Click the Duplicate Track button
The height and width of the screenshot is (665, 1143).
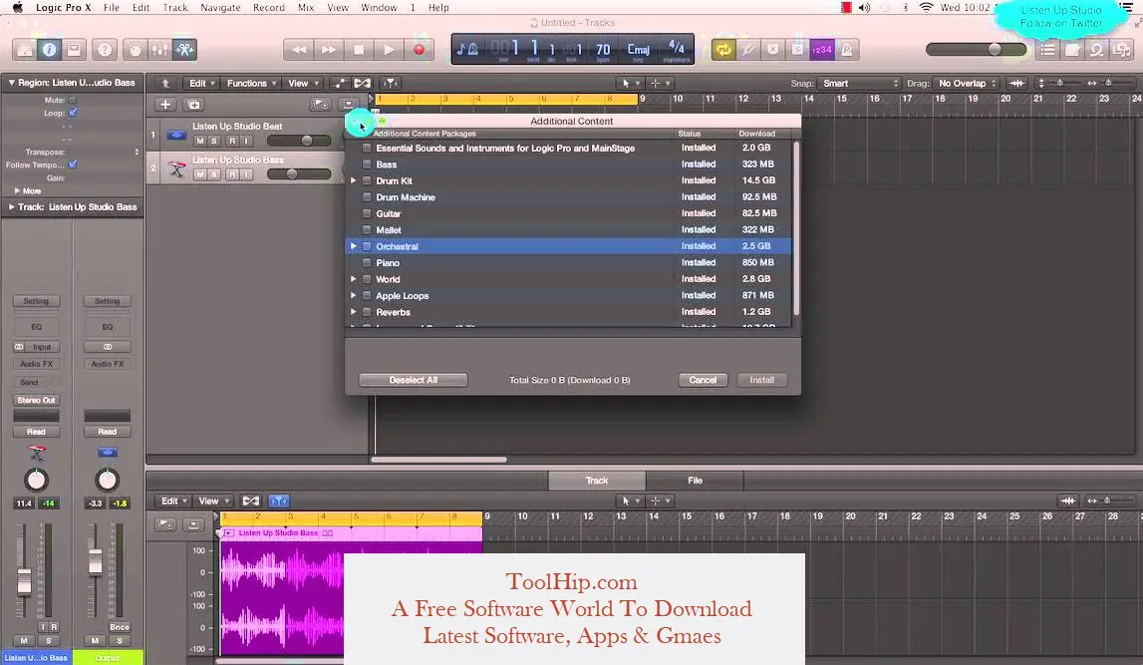tap(193, 105)
